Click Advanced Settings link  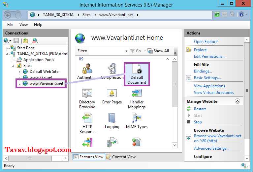pos(211,148)
